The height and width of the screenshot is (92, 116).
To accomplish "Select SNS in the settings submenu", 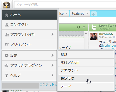I will (86, 55).
